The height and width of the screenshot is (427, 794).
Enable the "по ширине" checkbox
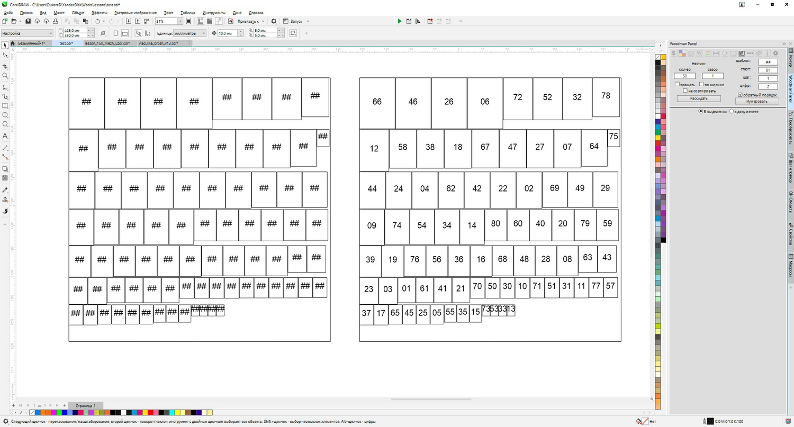pyautogui.click(x=701, y=84)
